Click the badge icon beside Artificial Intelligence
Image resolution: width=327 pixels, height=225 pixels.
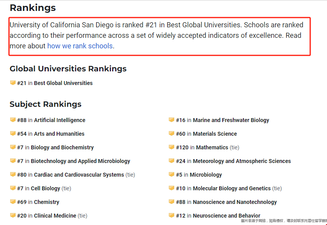click(x=13, y=120)
